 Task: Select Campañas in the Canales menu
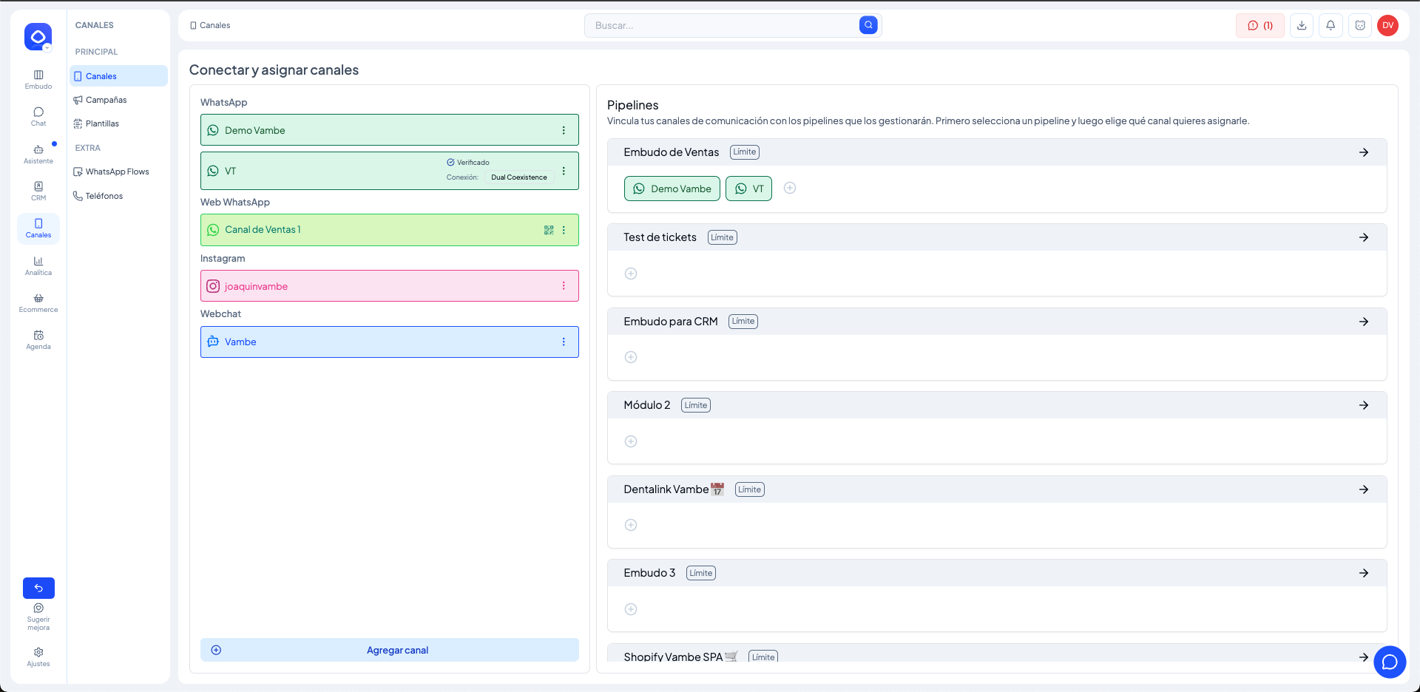click(106, 100)
